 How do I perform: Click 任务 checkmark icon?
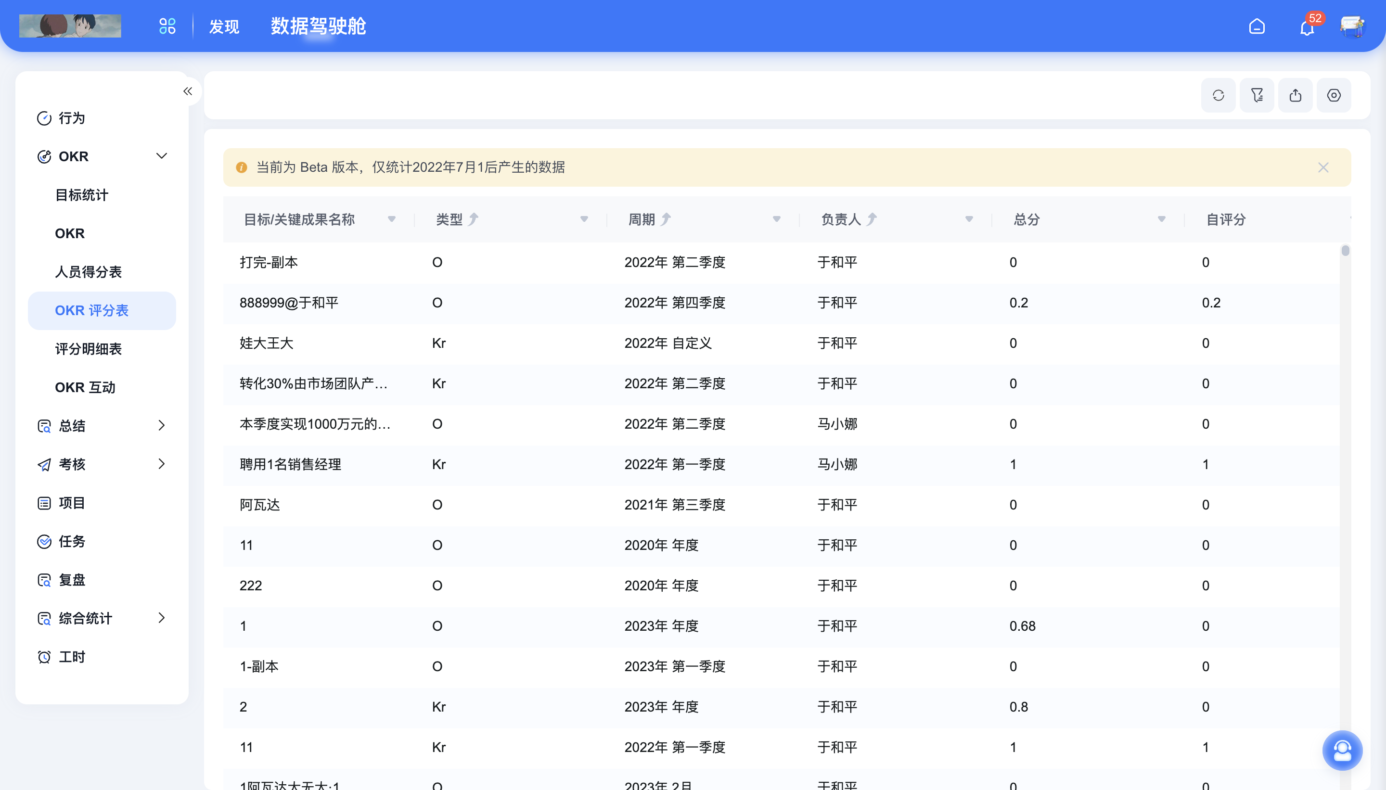click(x=44, y=541)
